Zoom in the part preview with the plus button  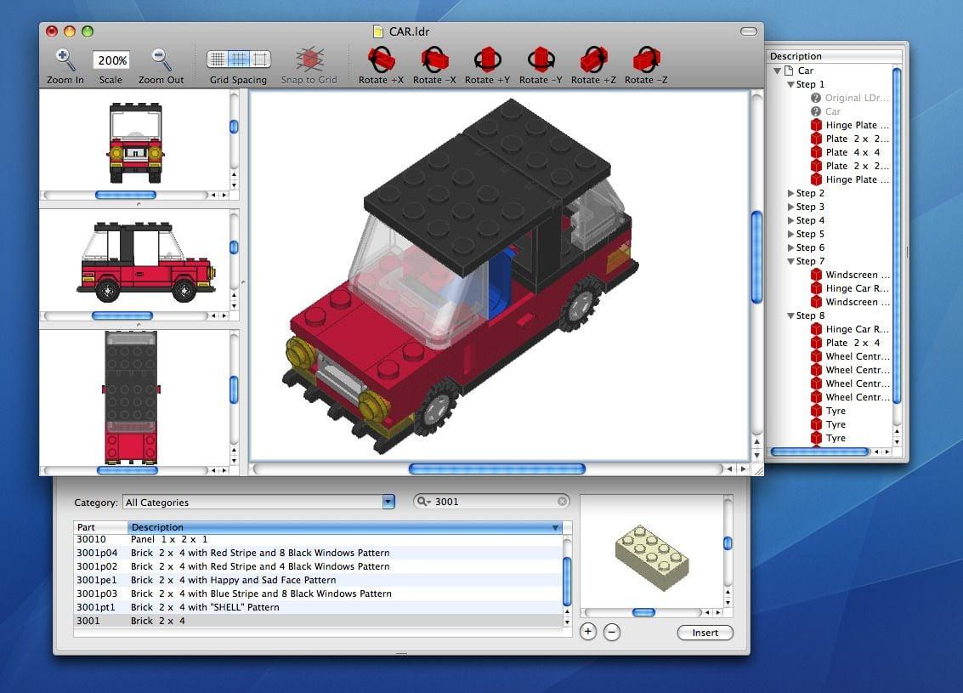click(588, 632)
